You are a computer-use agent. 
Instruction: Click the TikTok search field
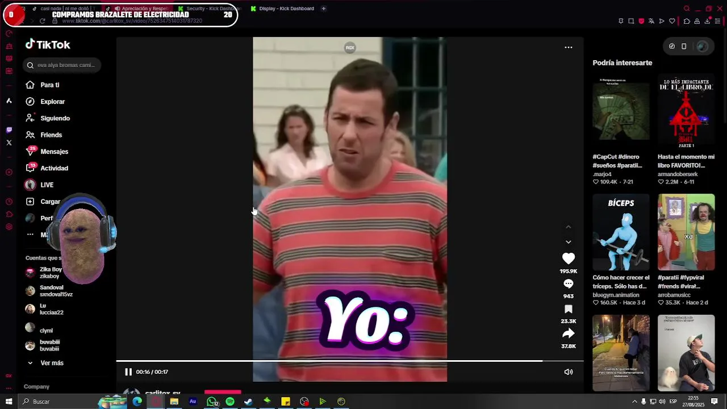62,65
